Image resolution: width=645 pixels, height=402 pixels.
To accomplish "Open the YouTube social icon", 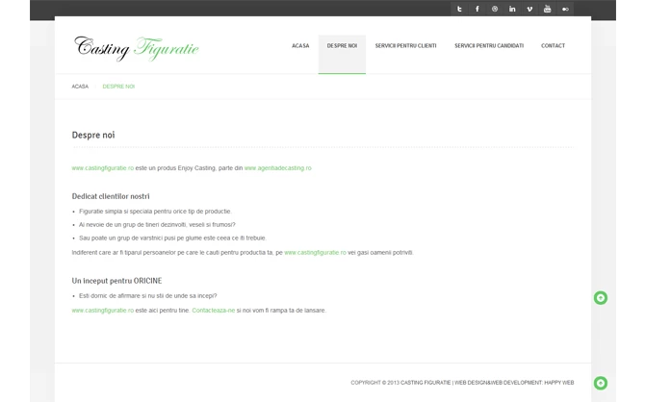I will click(x=547, y=9).
